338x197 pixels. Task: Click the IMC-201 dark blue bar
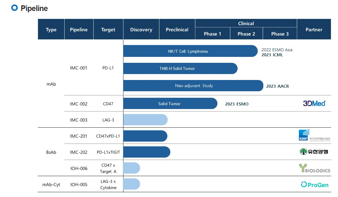pyautogui.click(x=145, y=136)
